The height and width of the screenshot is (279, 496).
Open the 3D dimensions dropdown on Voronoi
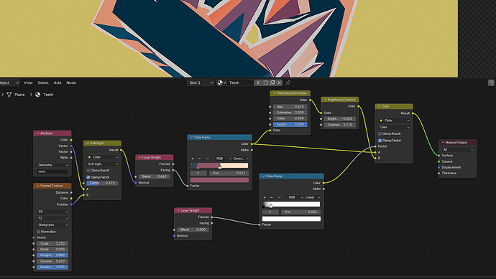coord(52,212)
